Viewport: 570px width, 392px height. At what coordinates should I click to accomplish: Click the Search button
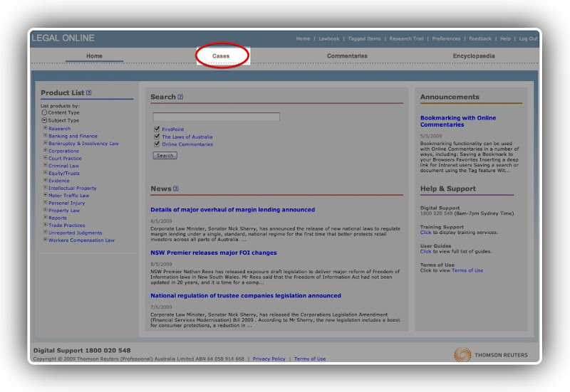click(x=165, y=155)
